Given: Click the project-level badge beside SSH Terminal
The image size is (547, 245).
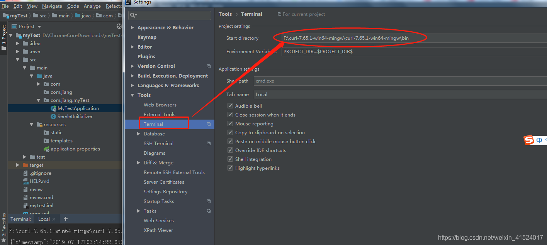Looking at the screenshot, I should tap(209, 143).
